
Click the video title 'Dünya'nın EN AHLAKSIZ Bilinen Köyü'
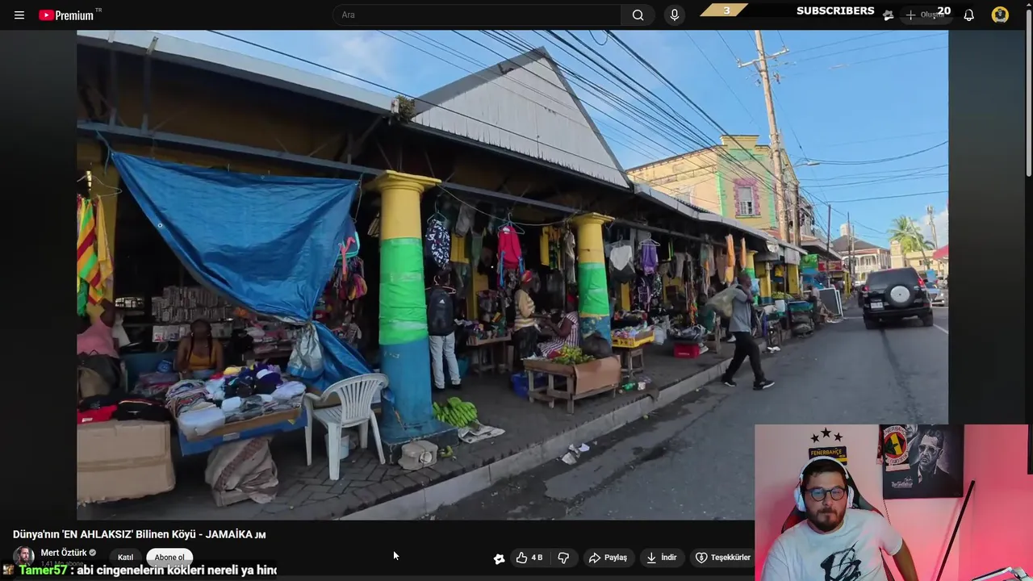point(139,534)
